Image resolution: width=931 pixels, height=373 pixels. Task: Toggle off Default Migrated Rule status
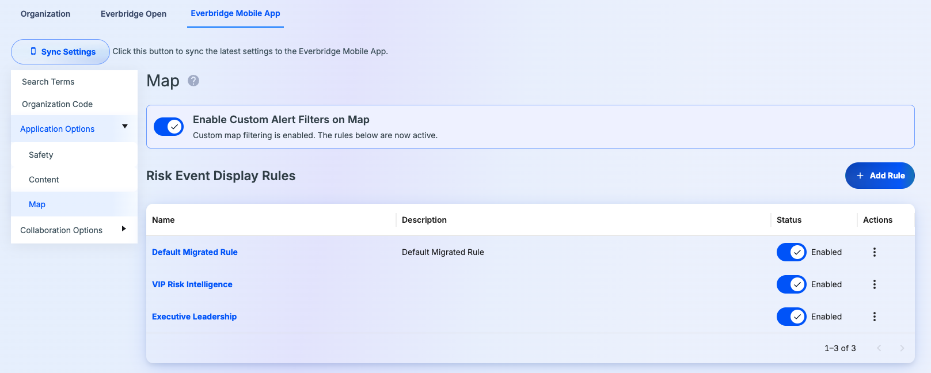point(791,252)
